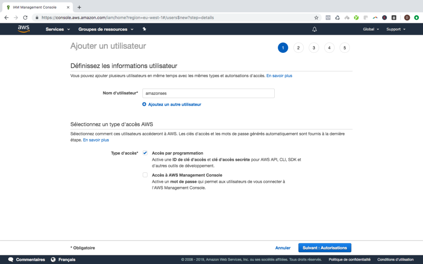Open a new browser tab with plus icon
The height and width of the screenshot is (264, 423).
tap(79, 7)
